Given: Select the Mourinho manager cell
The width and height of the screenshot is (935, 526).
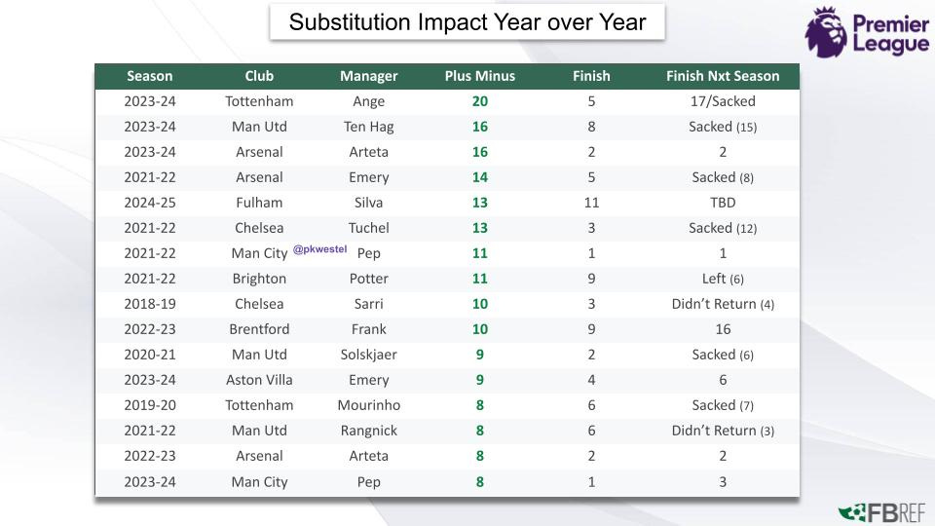Looking at the screenshot, I should pos(369,405).
